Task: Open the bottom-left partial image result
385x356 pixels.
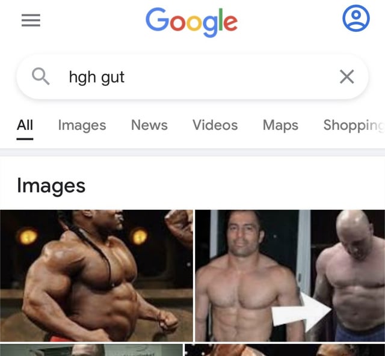Action: pyautogui.click(x=91, y=350)
